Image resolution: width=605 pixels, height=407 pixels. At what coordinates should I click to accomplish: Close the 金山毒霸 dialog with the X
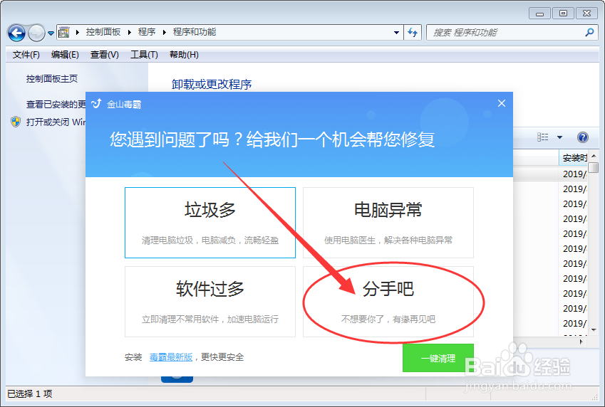[x=501, y=103]
